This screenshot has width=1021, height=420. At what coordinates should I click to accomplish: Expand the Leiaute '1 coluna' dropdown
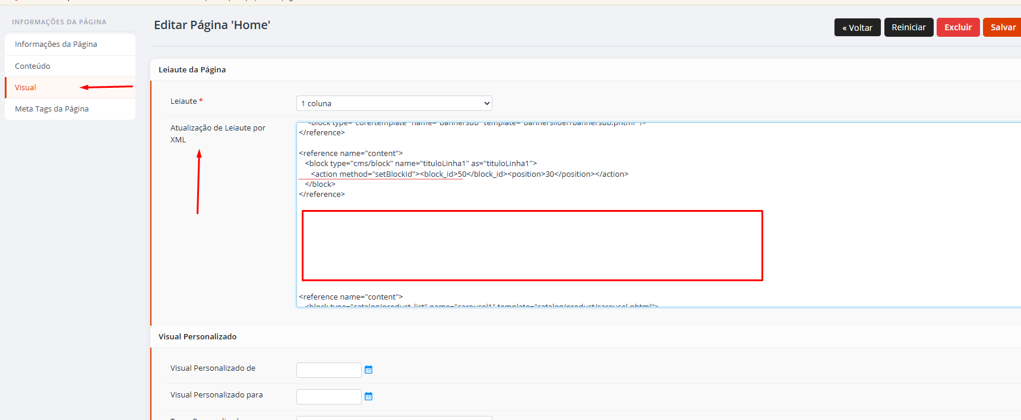click(394, 103)
